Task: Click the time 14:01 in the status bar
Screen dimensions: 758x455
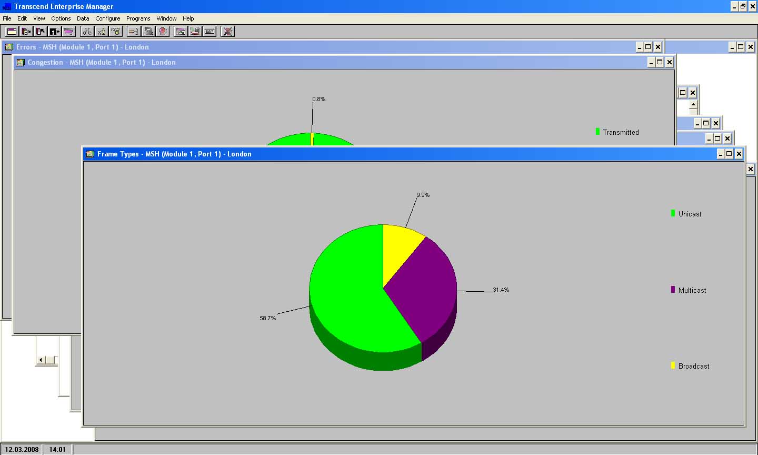Action: (57, 450)
